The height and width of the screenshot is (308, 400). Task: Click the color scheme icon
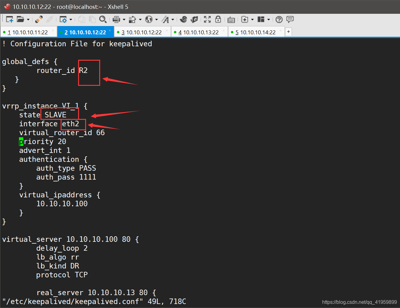pyautogui.click(x=132, y=19)
